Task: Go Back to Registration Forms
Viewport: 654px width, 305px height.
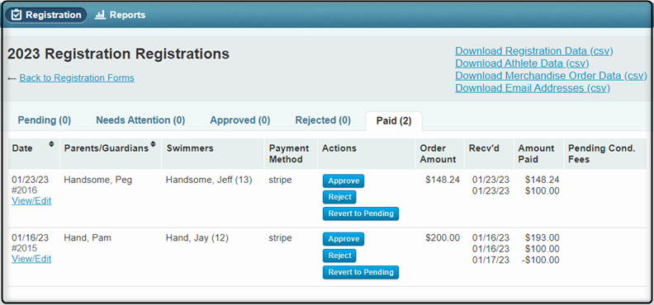Action: 77,77
